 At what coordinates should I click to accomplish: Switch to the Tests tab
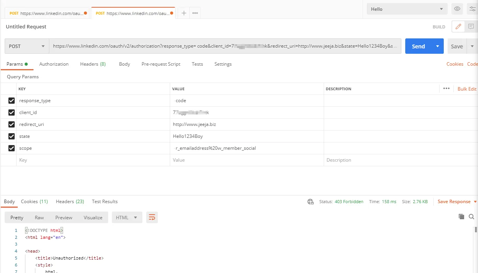point(197,64)
